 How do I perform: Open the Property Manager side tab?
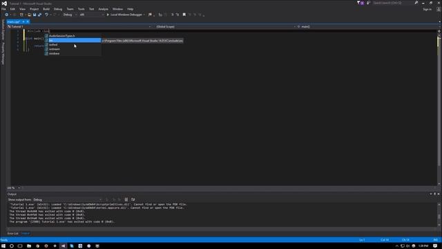(3, 53)
